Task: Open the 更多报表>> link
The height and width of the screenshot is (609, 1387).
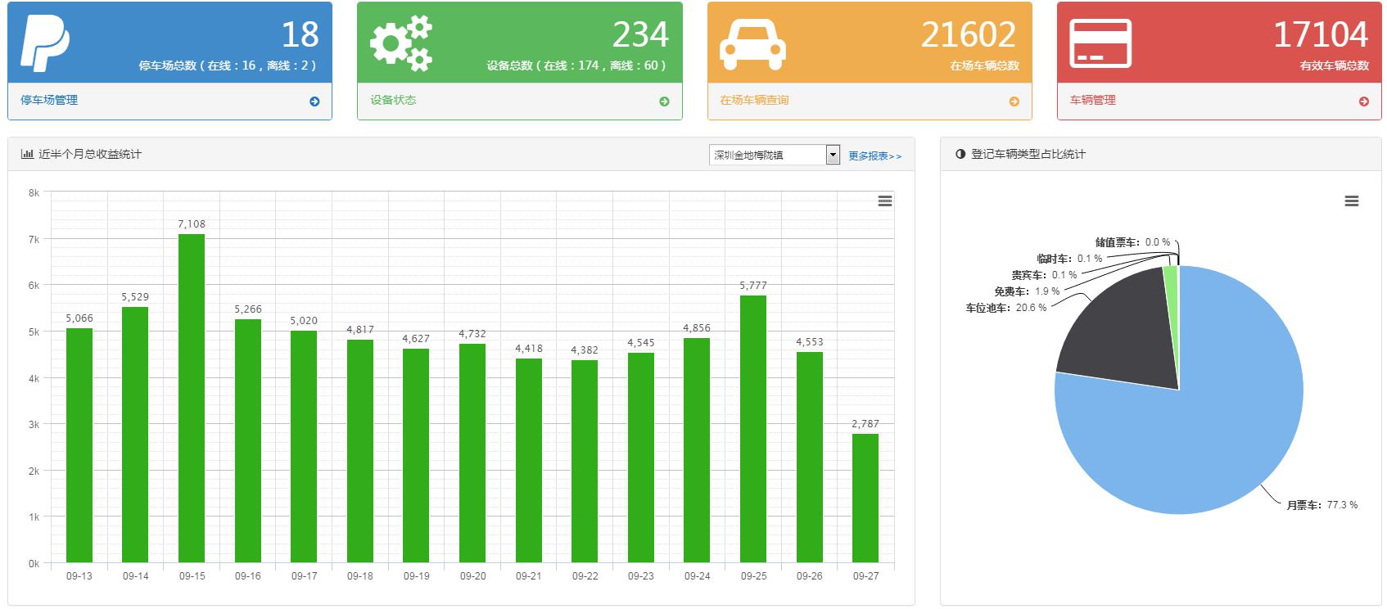Action: point(874,156)
